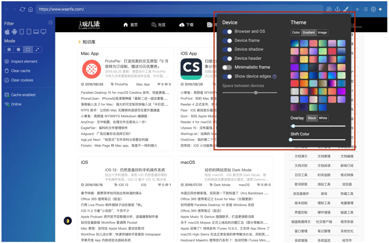Viewport: 389px width, 243px height.
Task: Open settings with the gear icon
Action: [x=373, y=9]
